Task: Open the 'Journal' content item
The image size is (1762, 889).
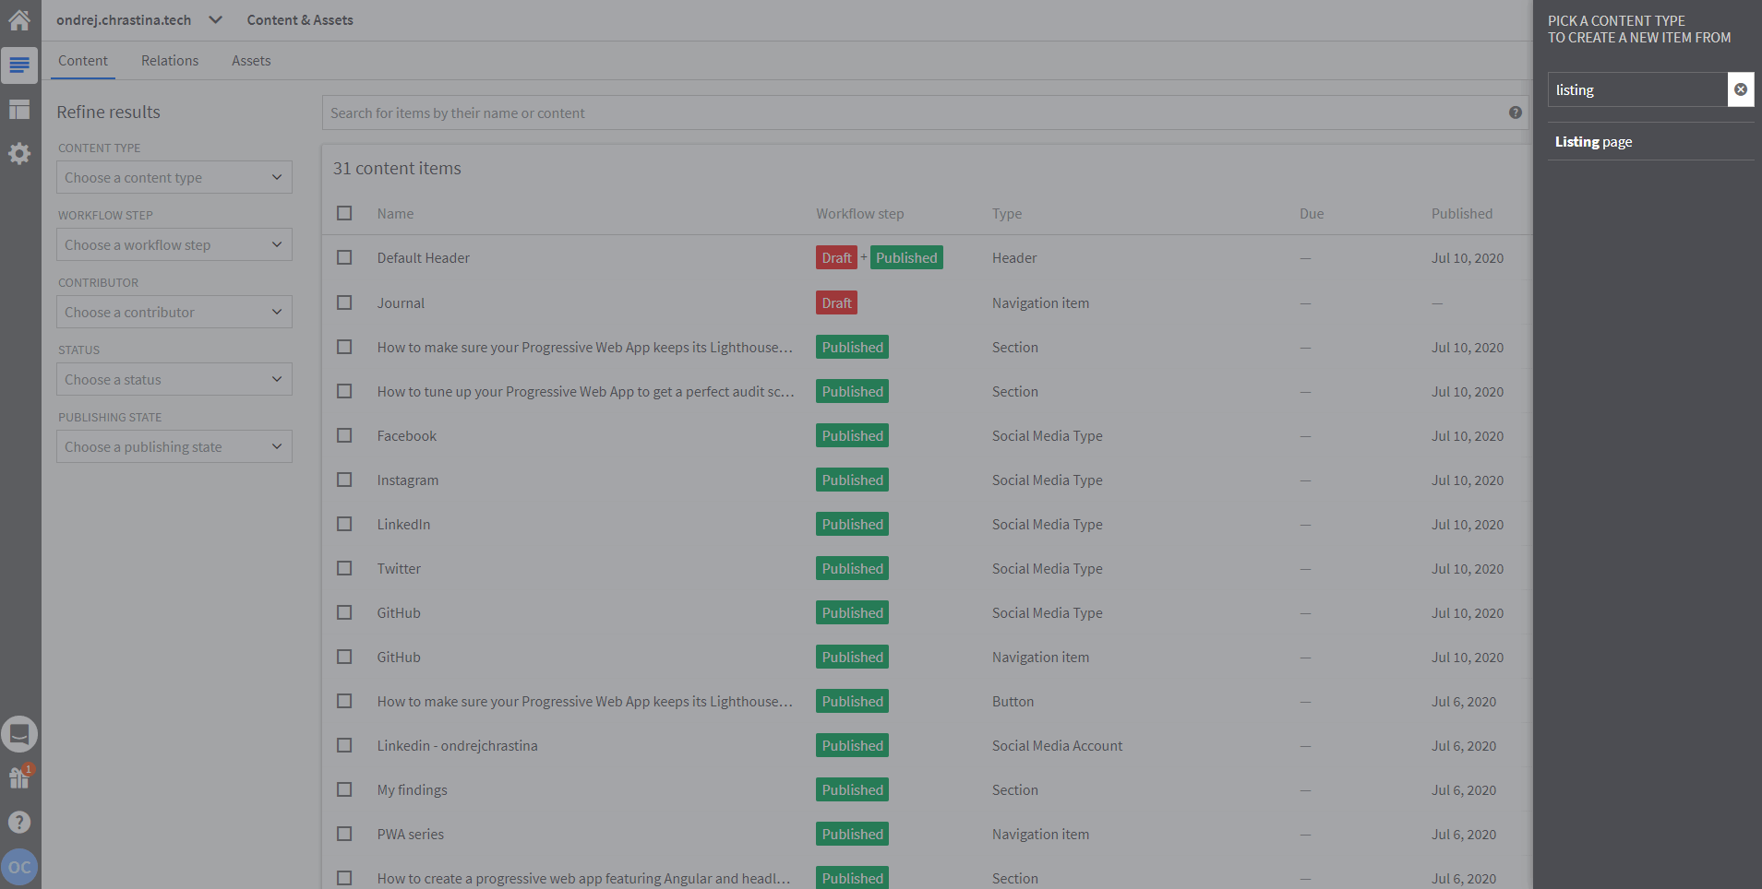Action: coord(401,302)
